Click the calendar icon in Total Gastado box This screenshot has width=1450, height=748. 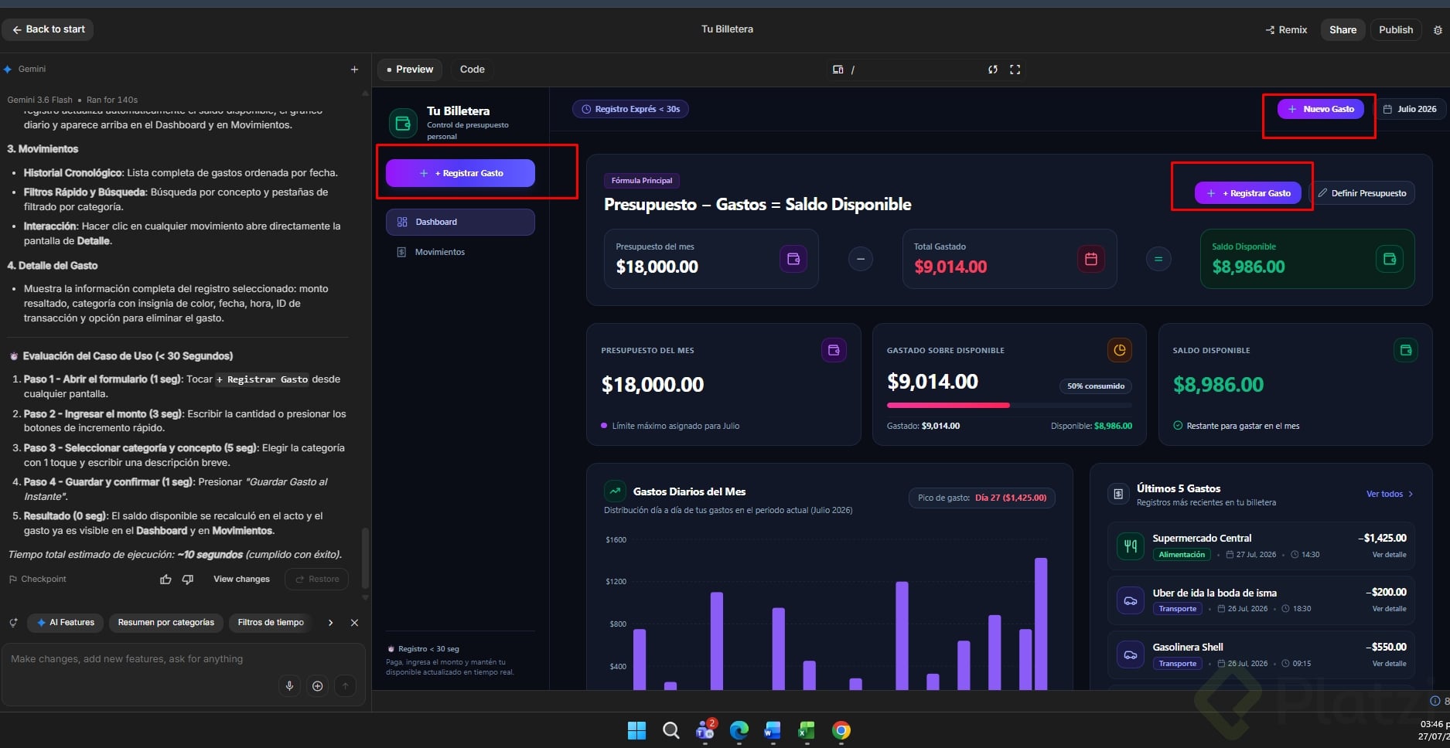coord(1091,259)
